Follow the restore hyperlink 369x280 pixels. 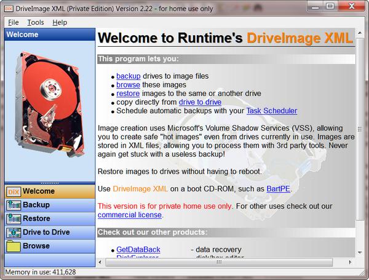pos(128,94)
